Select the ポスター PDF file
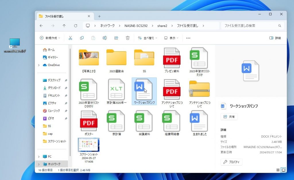Viewport: 294px width, 180px height. 89,123
